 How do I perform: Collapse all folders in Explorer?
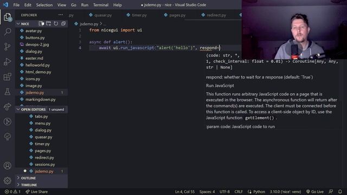(x=63, y=23)
